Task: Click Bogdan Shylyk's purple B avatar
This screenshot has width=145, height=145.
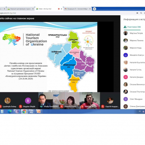Action: (28, 100)
